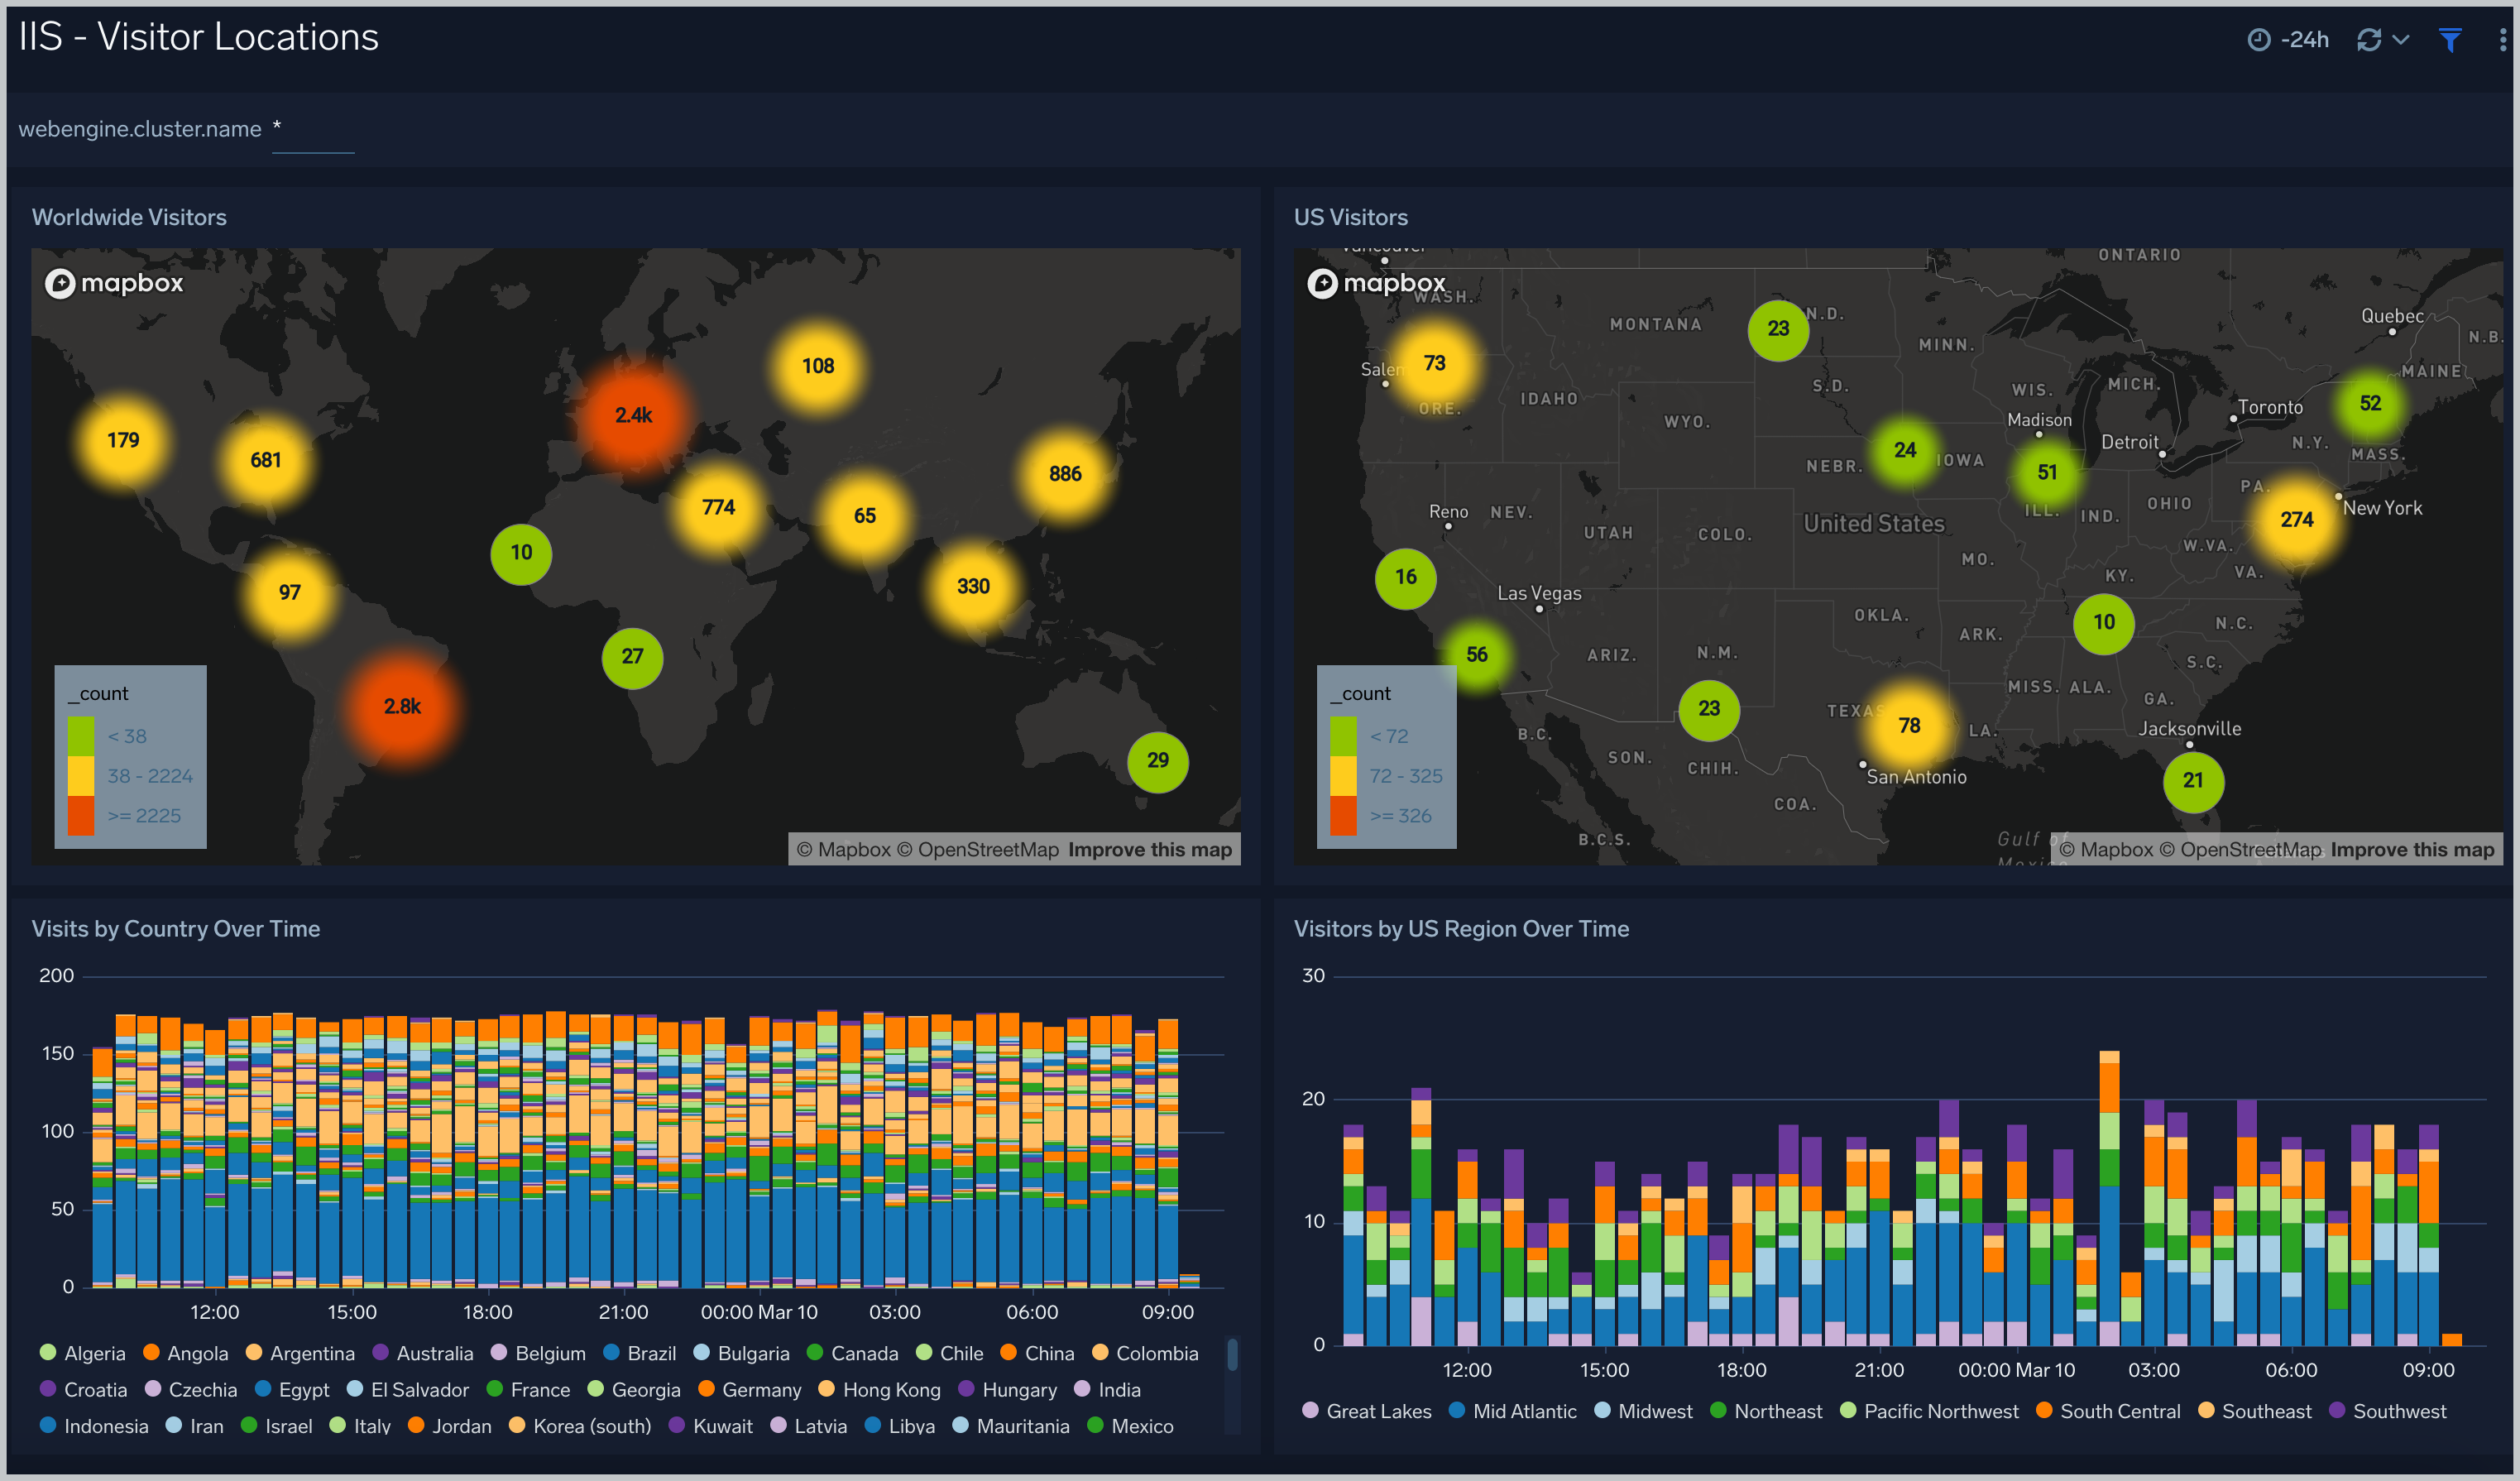Select the 179 visitor cluster marker
Image resolution: width=2520 pixels, height=1481 pixels.
tap(123, 440)
